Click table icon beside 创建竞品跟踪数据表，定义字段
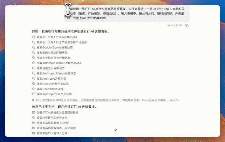Screen dimensions: 225x142 click(33, 128)
